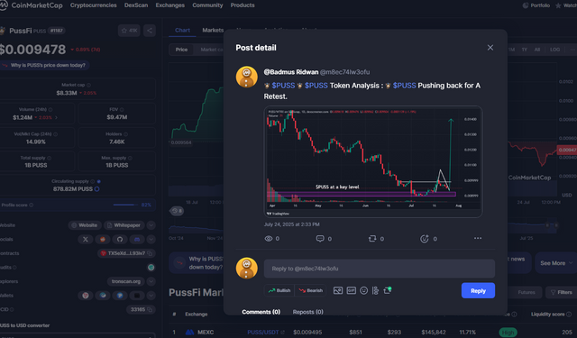Open the emoji picker for the reply
577x338 pixels.
point(363,290)
